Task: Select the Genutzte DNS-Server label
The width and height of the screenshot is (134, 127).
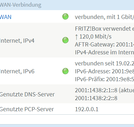Action: click(27, 94)
